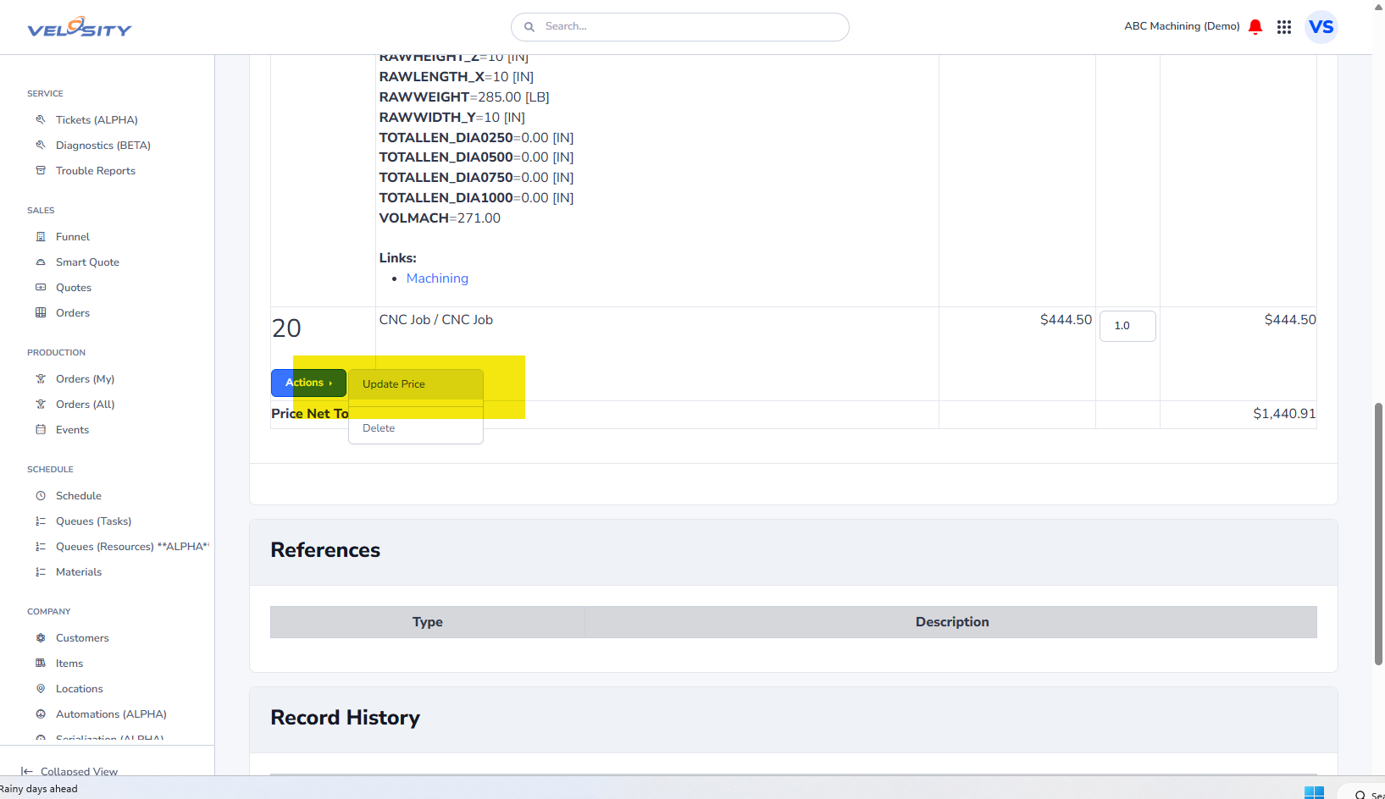This screenshot has height=799, width=1385.
Task: Open the Customers icon
Action: click(41, 637)
